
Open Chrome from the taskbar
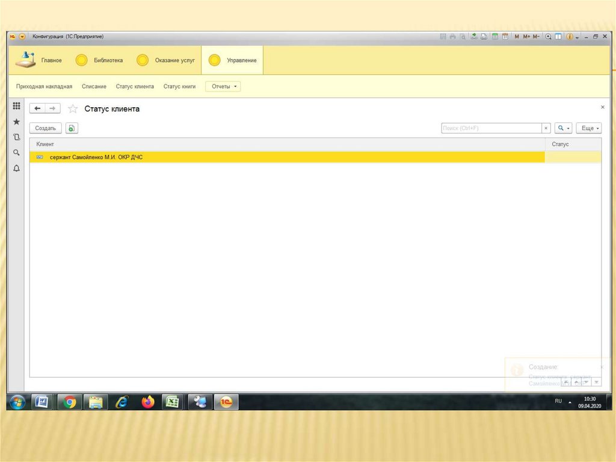coord(70,402)
